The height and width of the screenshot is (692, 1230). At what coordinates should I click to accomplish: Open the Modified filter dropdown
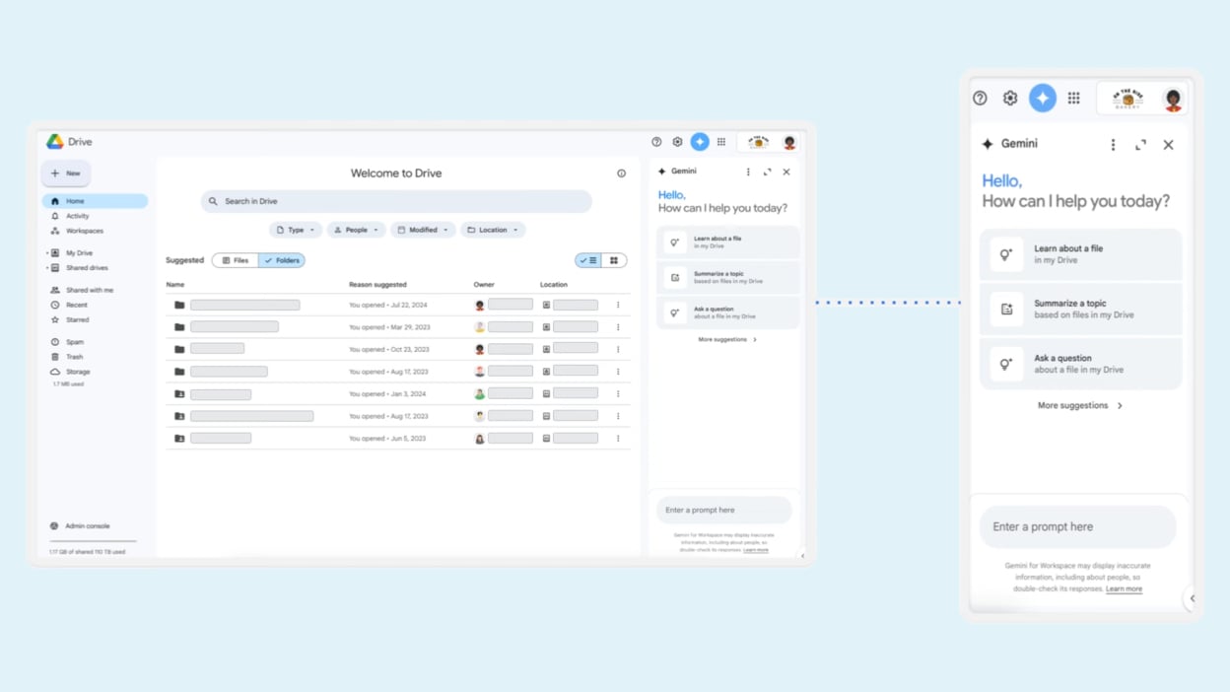click(422, 230)
